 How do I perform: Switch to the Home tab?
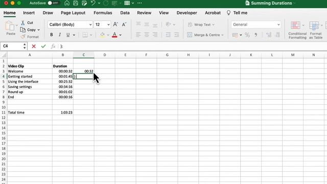coord(9,13)
